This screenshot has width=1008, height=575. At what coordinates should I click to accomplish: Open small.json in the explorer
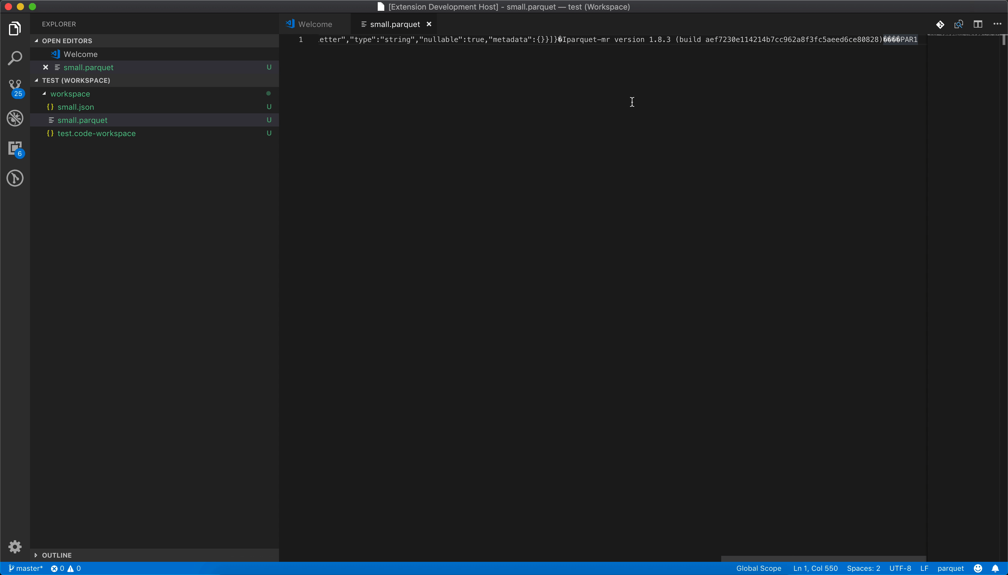[76, 107]
